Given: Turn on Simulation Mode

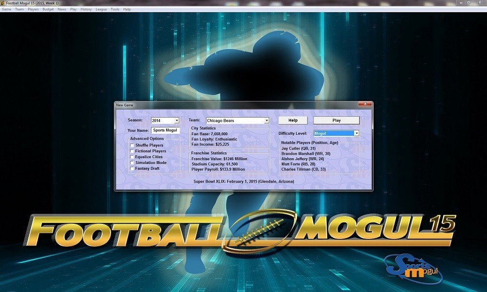Looking at the screenshot, I should pos(131,163).
